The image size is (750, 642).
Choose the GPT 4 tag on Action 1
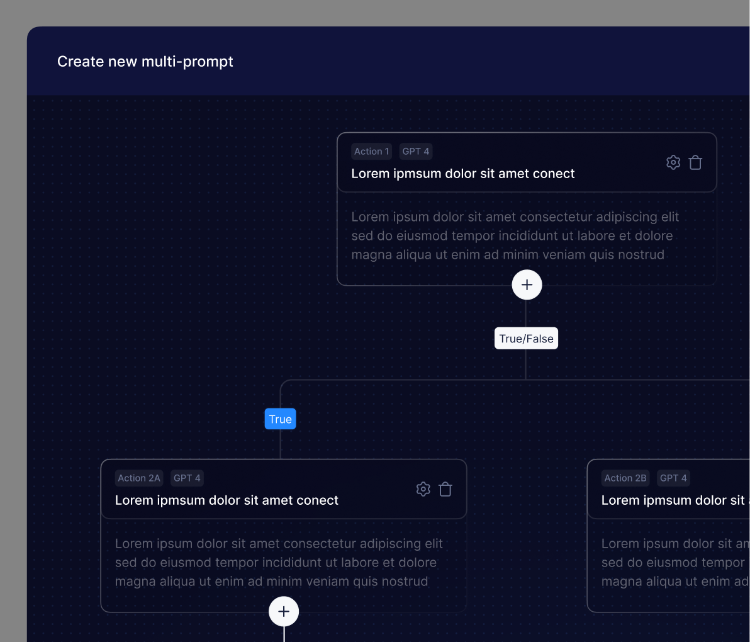[x=415, y=152]
